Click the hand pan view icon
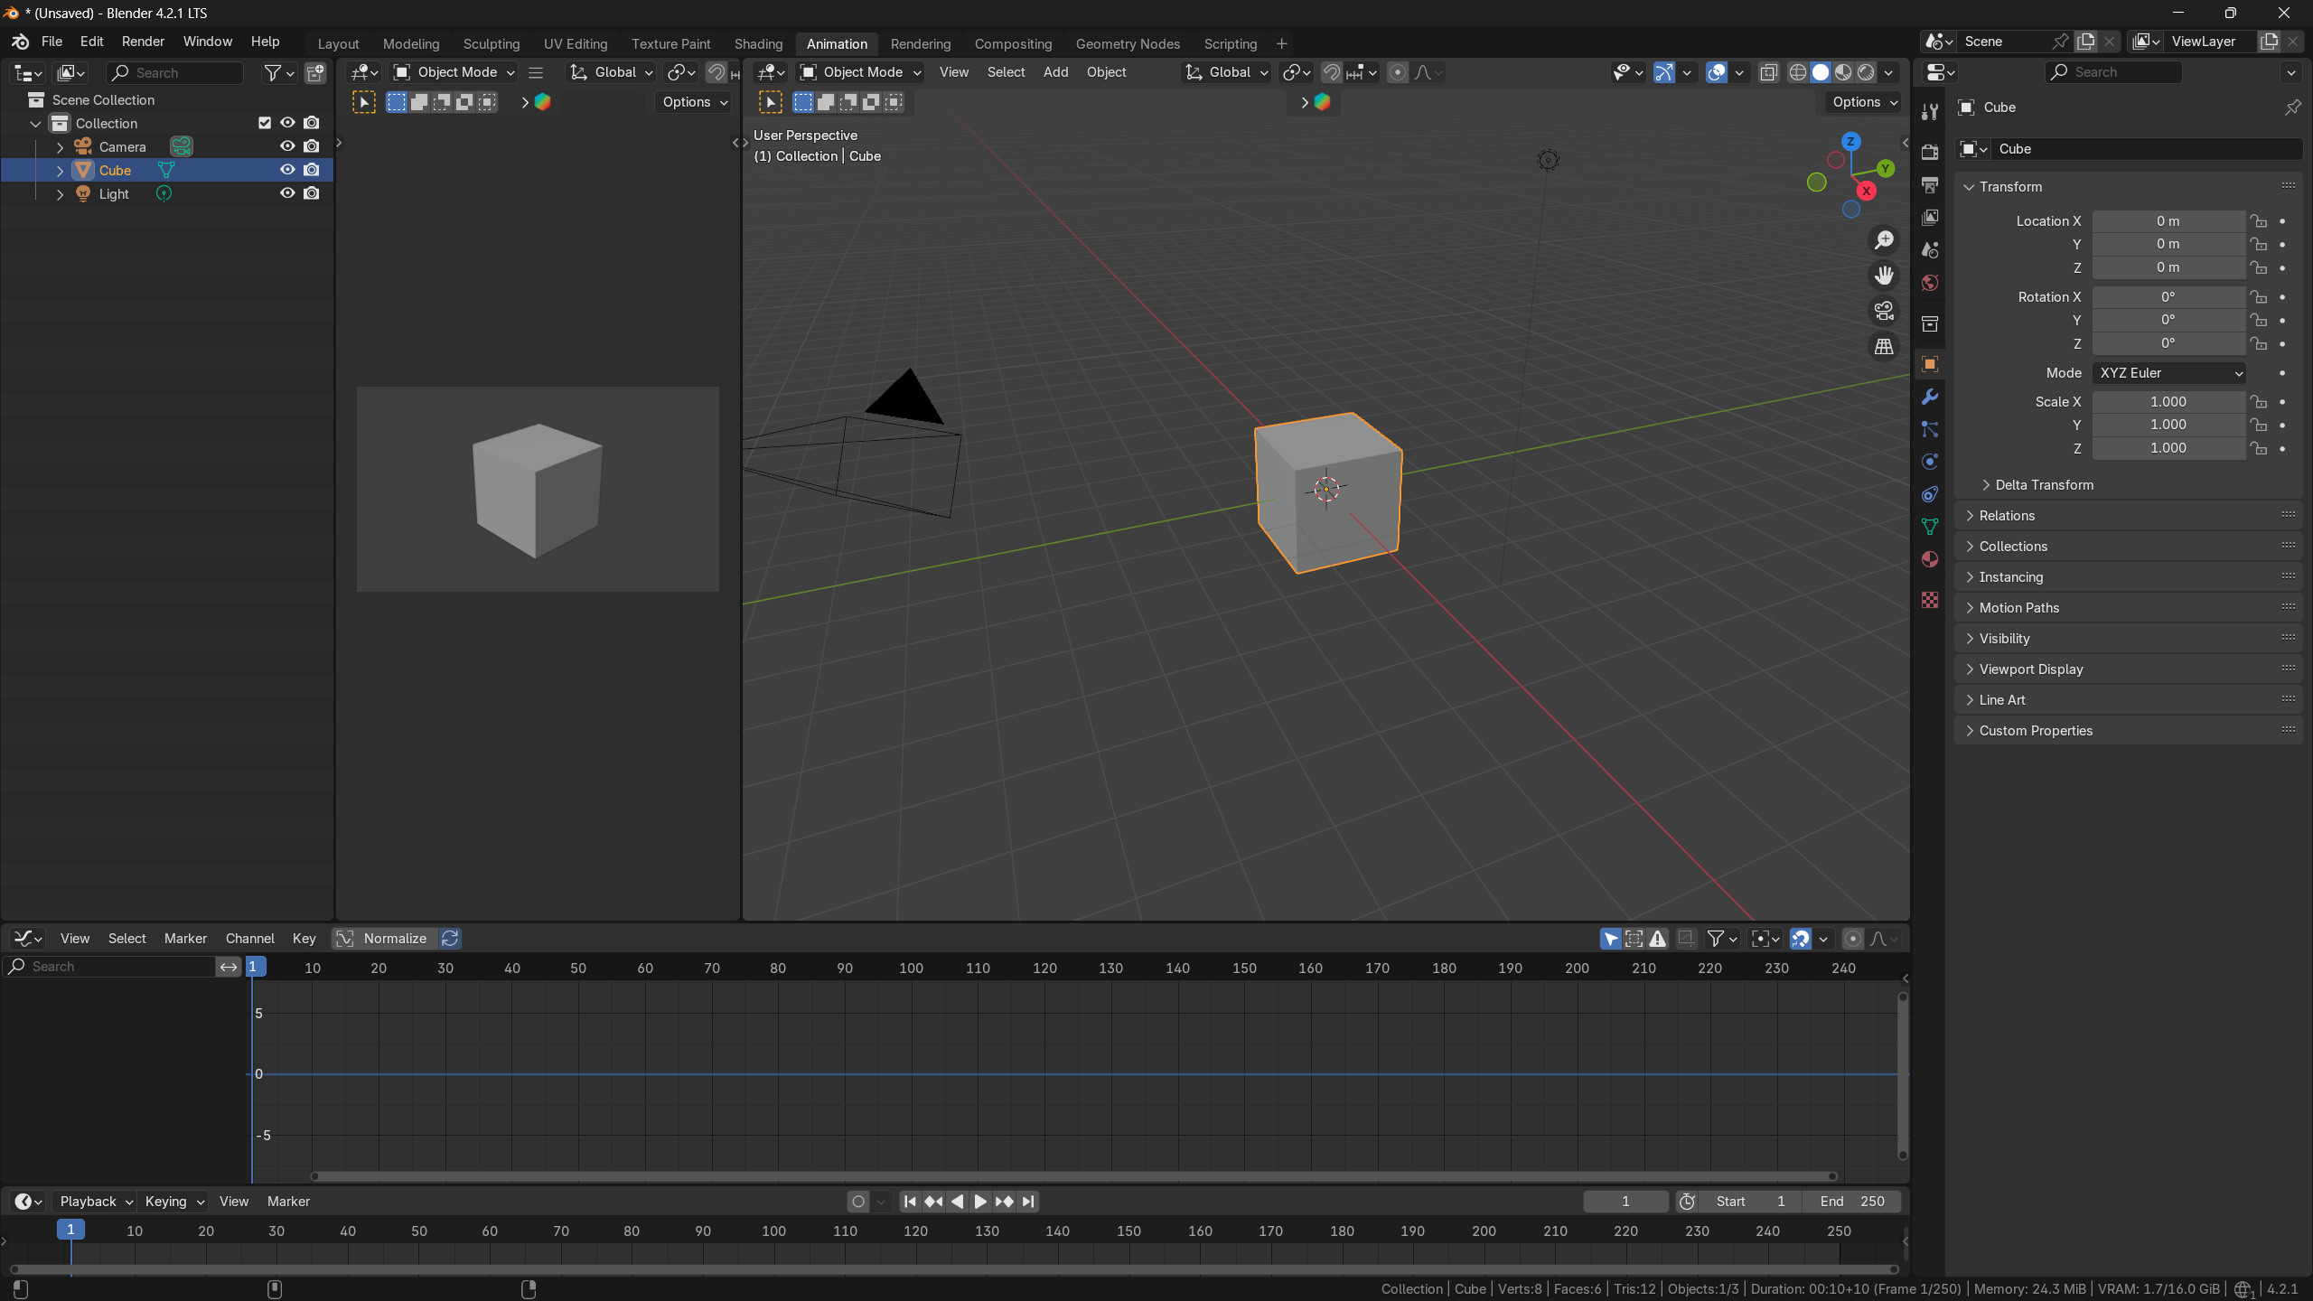Image resolution: width=2313 pixels, height=1301 pixels. click(1884, 276)
